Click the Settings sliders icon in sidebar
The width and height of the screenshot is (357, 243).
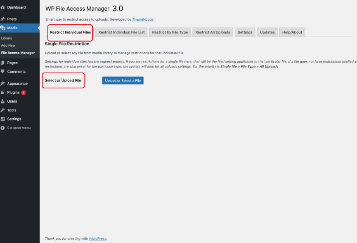2,119
